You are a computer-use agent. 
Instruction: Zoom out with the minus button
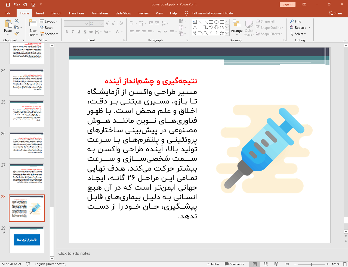pos(295,264)
